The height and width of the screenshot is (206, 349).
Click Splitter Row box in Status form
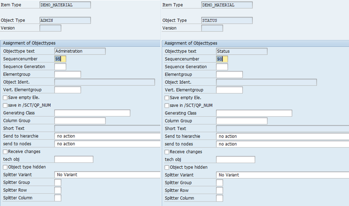click(x=219, y=190)
